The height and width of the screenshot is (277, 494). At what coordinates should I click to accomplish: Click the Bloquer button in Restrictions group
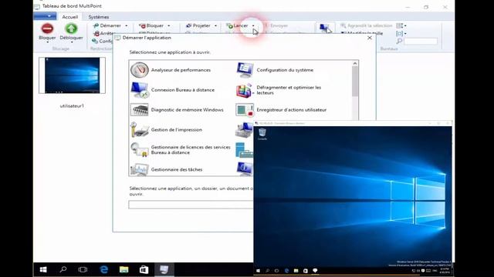[151, 25]
